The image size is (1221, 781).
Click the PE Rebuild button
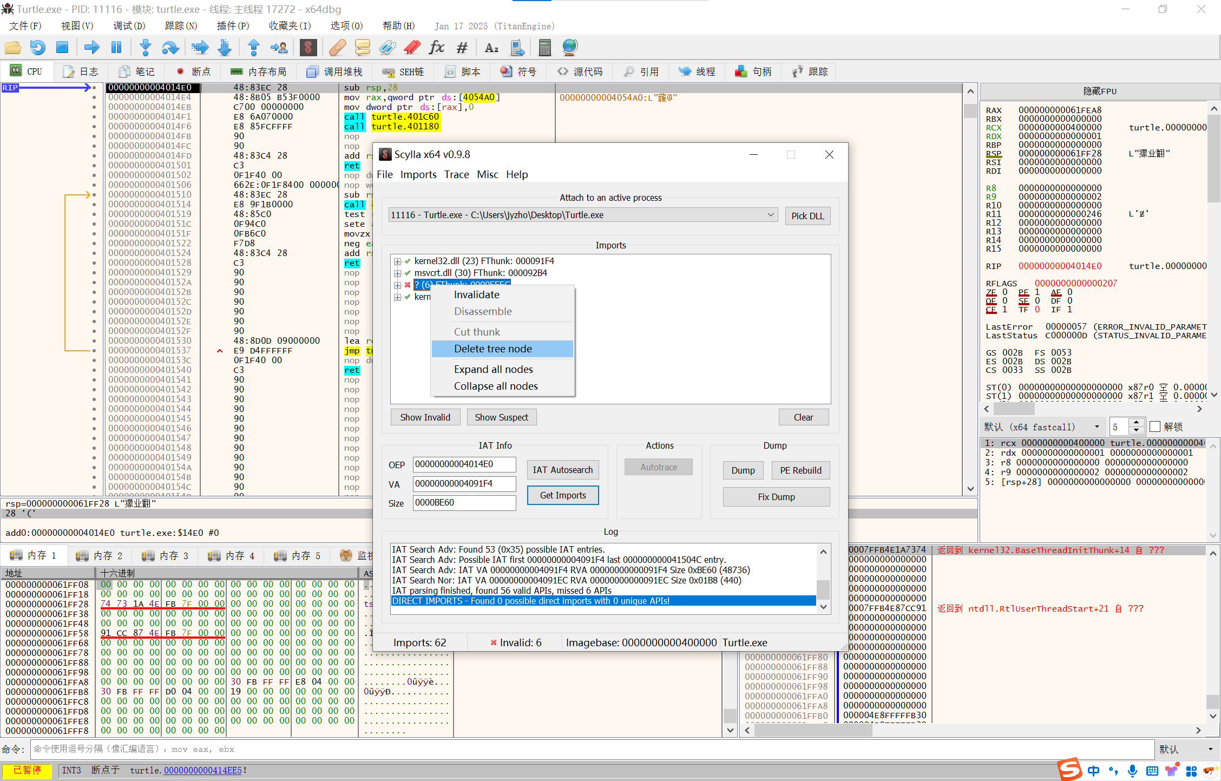coord(800,470)
